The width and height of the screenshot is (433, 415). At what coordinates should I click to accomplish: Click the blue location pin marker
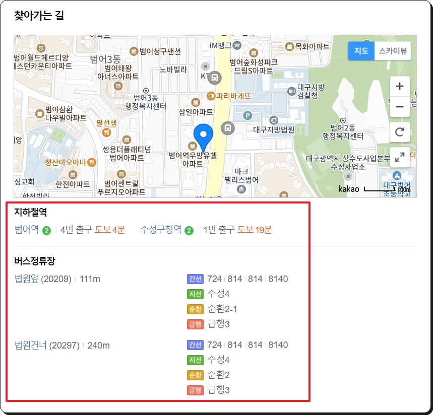pyautogui.click(x=203, y=137)
